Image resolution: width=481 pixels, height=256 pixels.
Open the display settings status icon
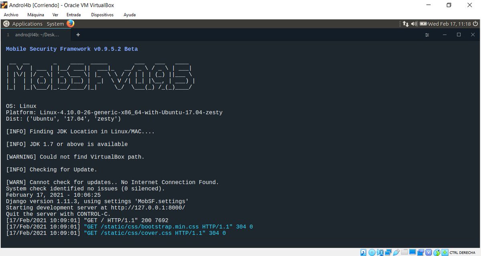point(412,252)
